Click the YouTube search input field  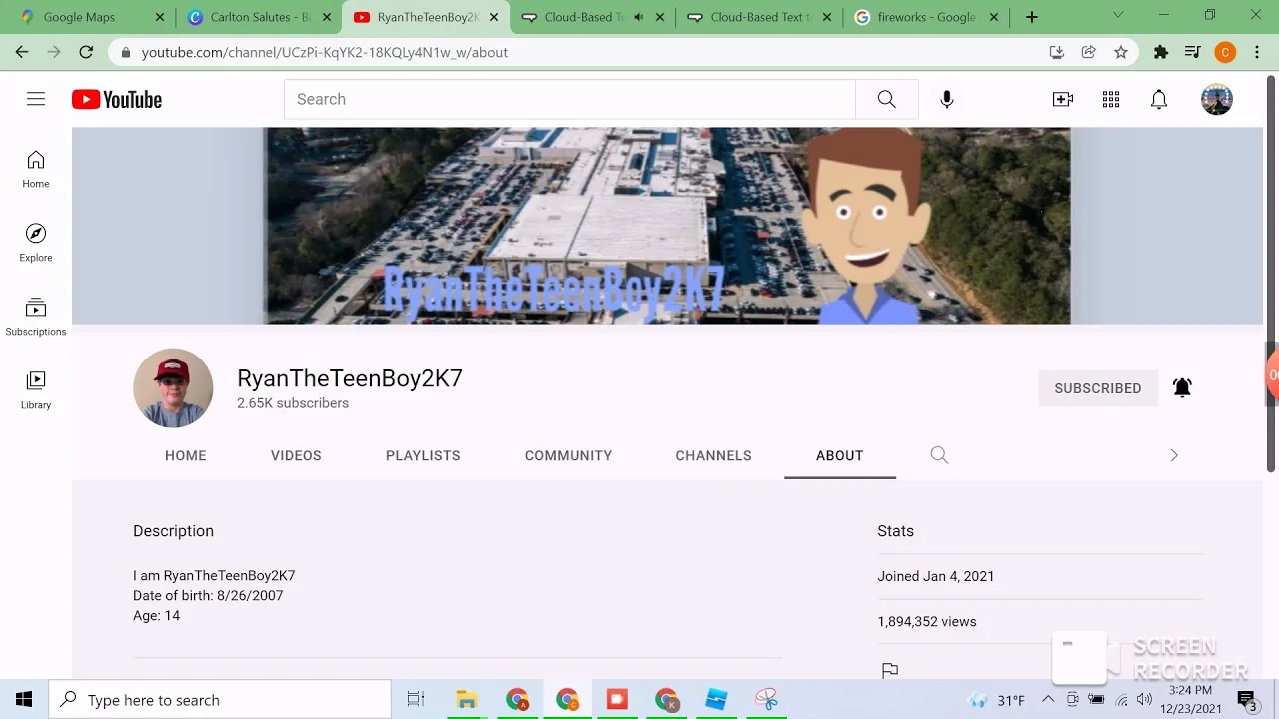[570, 99]
